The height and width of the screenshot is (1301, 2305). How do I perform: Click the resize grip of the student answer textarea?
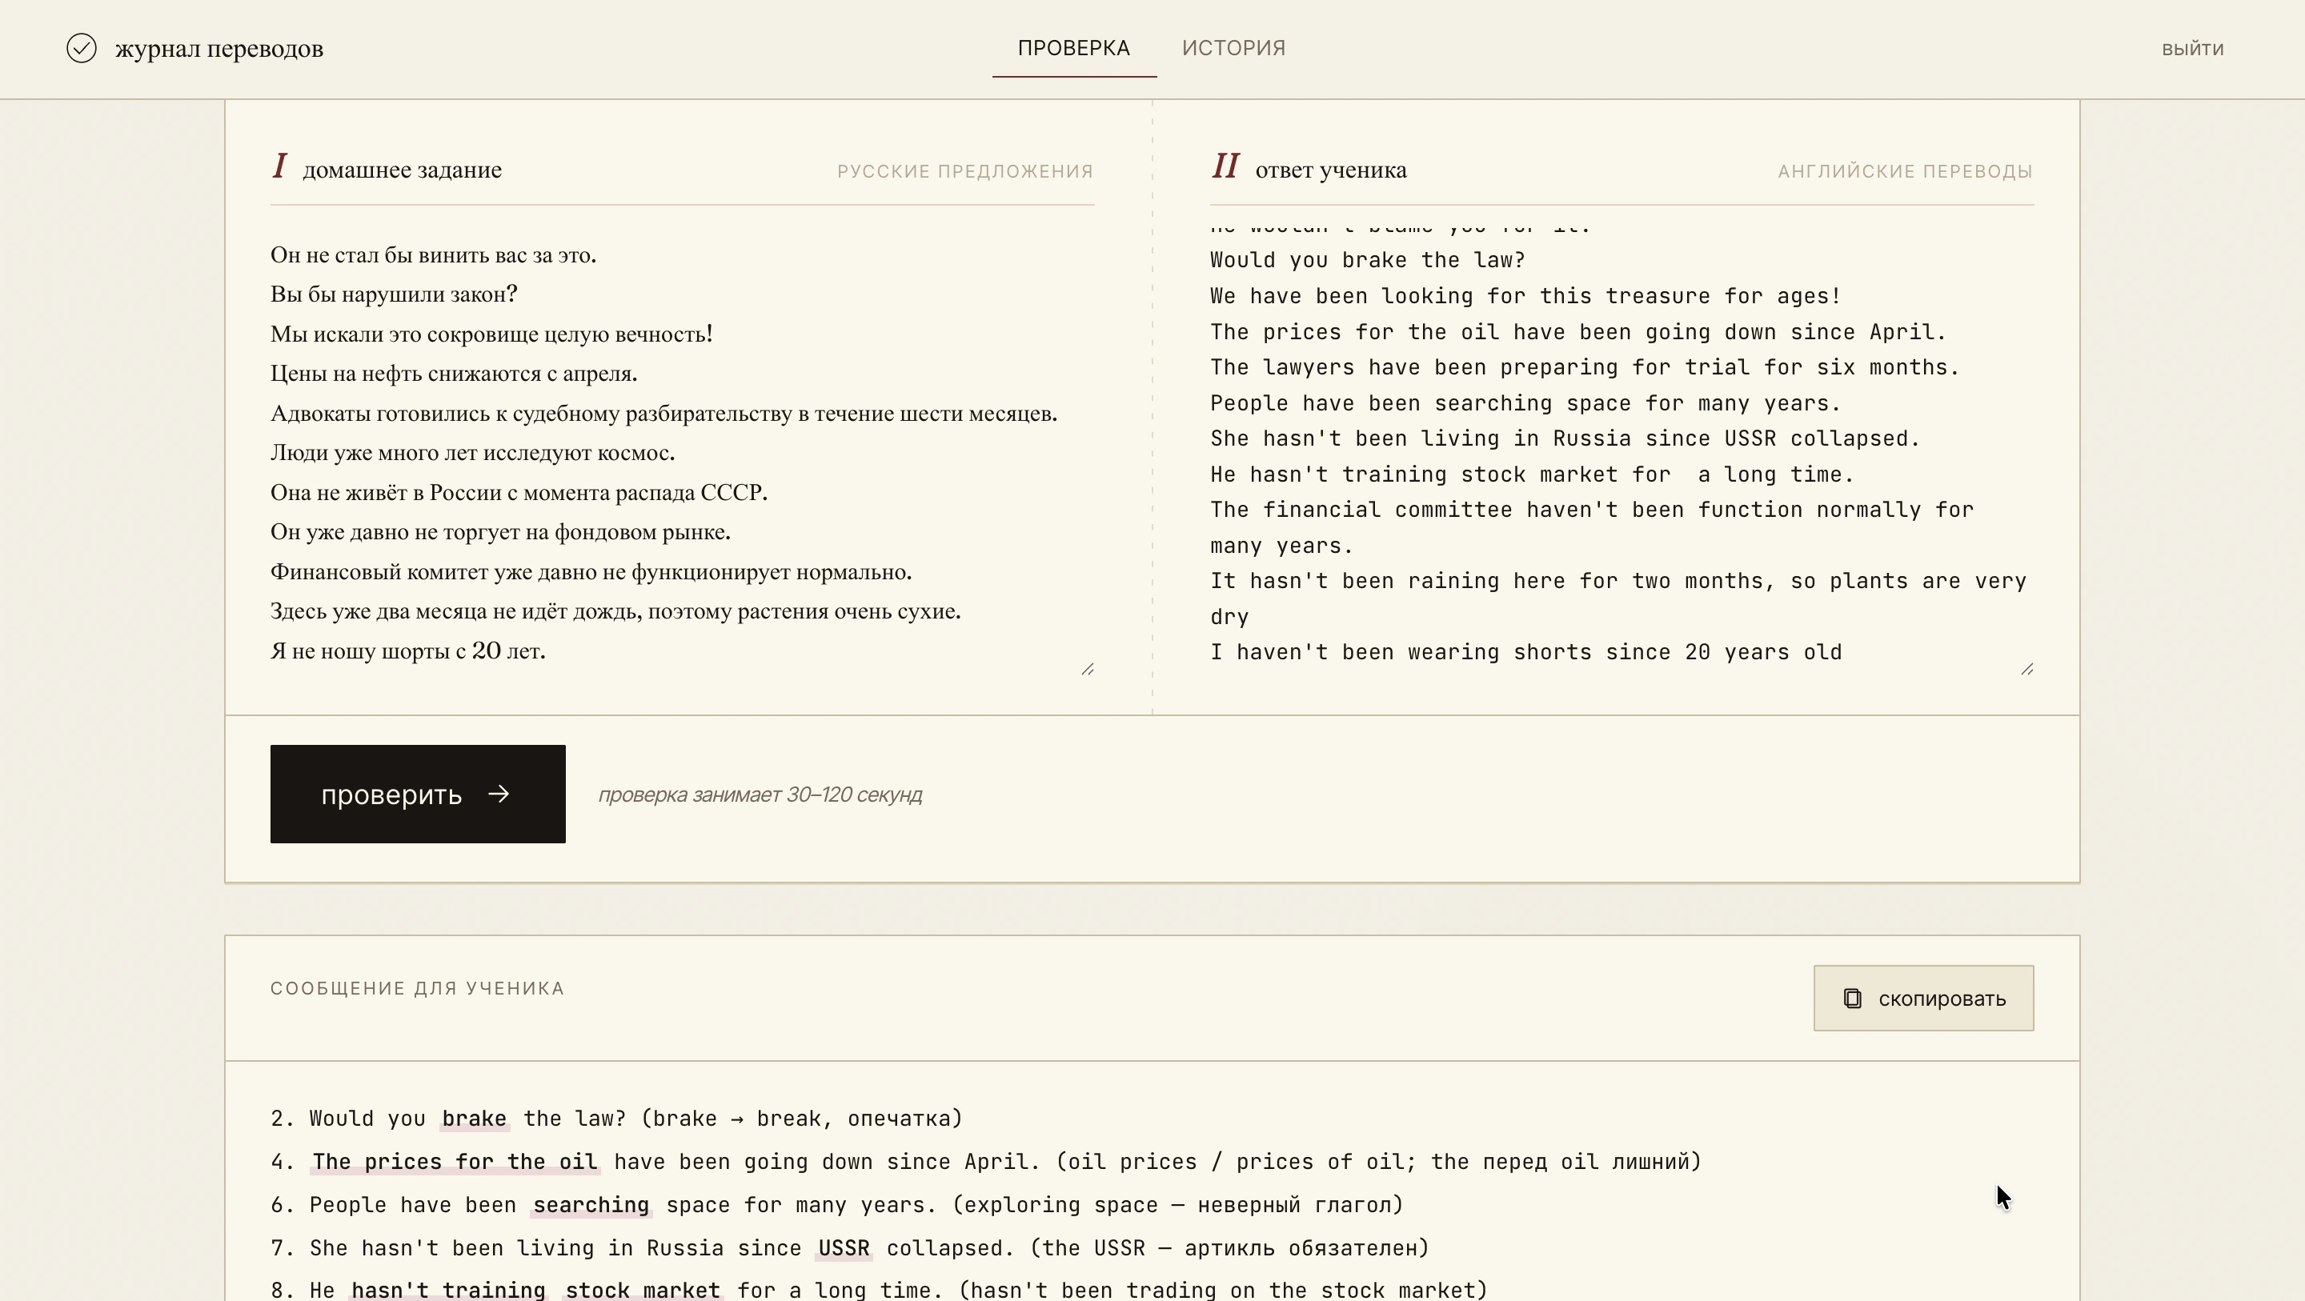[2026, 669]
